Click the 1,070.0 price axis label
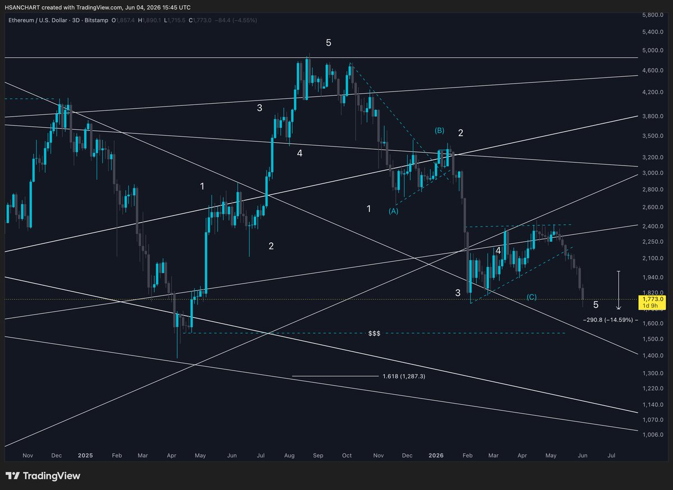Screen dimensions: 673x490 coord(652,419)
